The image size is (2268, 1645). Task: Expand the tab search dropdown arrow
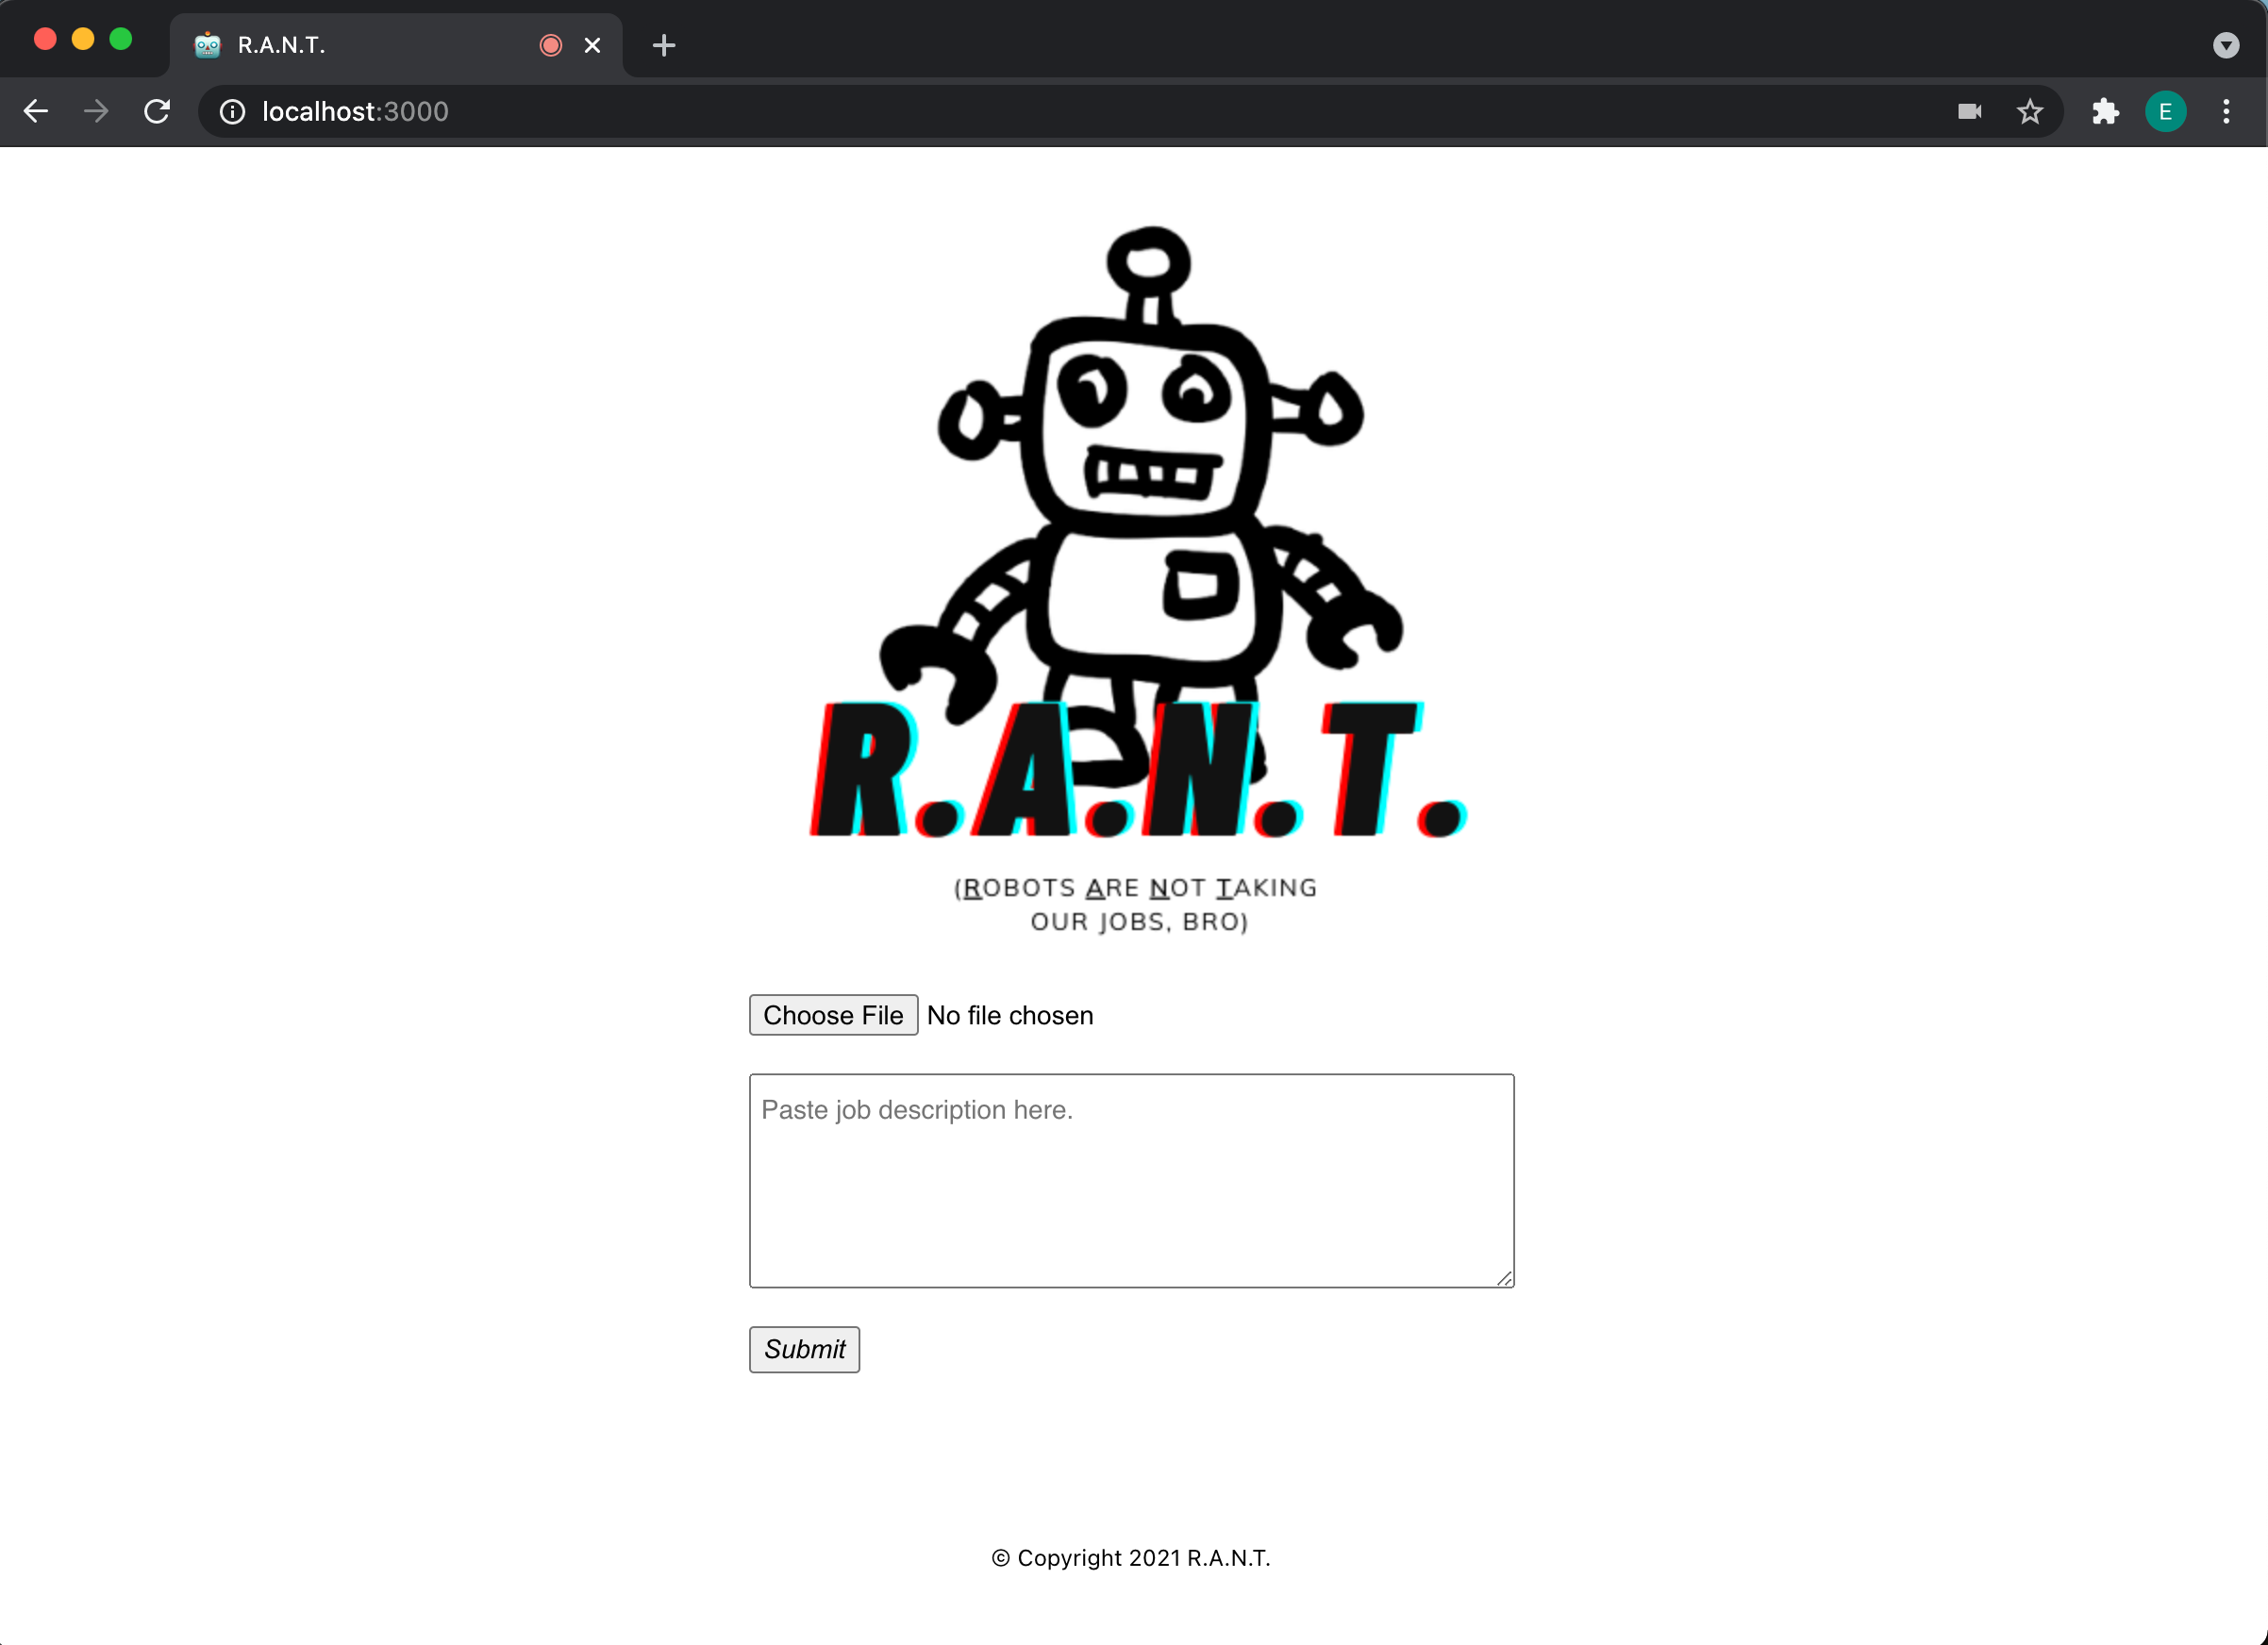[2225, 45]
